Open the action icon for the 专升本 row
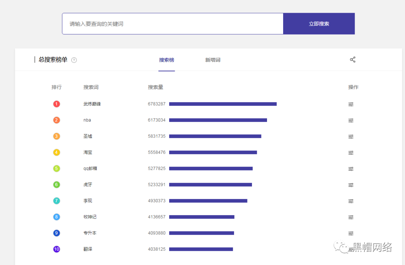This screenshot has height=265, width=405. click(351, 233)
